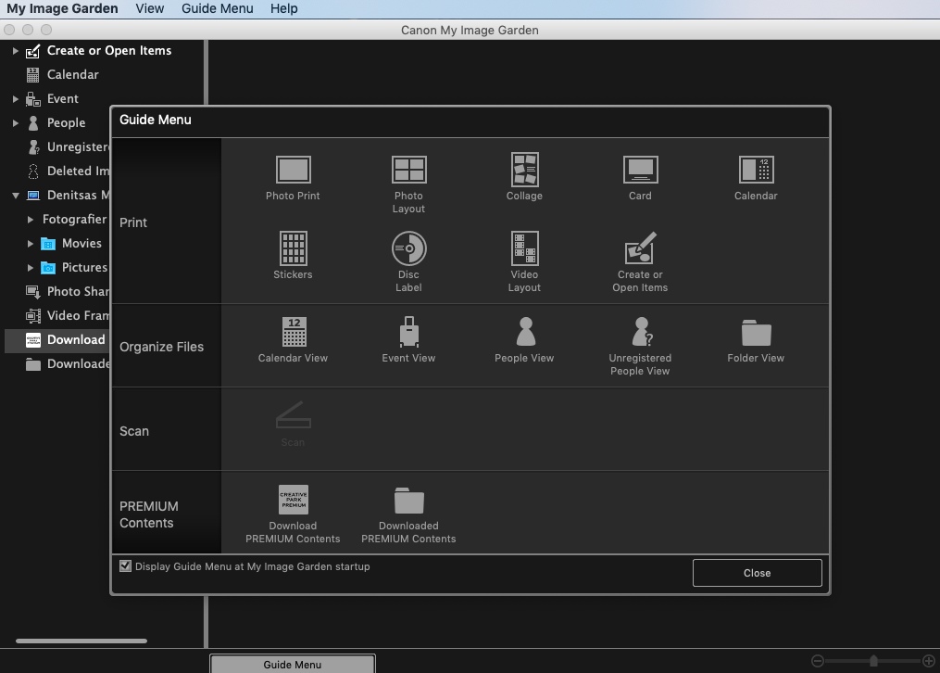
Task: Expand Create or Open Items tree
Action: 16,51
